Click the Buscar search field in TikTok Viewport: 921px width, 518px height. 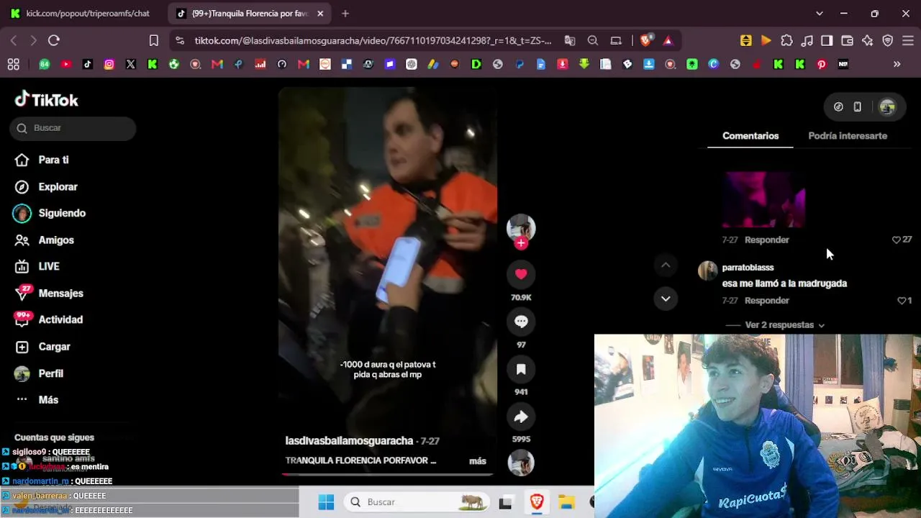(73, 128)
